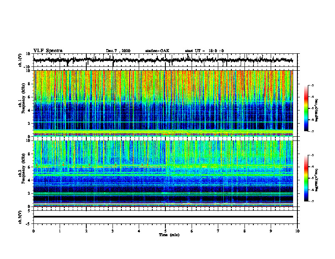
Task: Click the "Time (min)" x-axis label
Action: [x=169, y=235]
